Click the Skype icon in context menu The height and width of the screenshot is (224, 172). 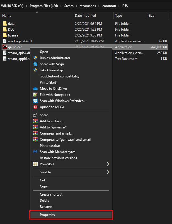pos(35,64)
